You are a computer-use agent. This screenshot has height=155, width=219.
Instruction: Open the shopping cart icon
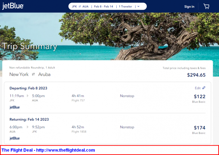[206, 7]
